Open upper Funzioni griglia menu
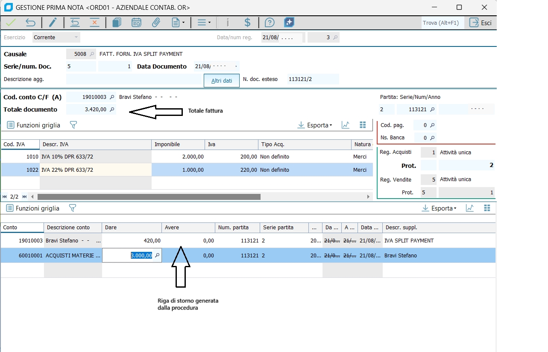 [34, 125]
